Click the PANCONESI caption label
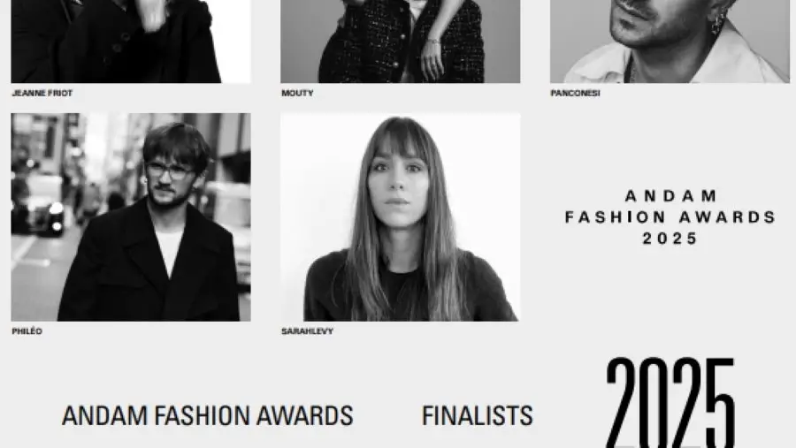The height and width of the screenshot is (448, 796). 575,94
